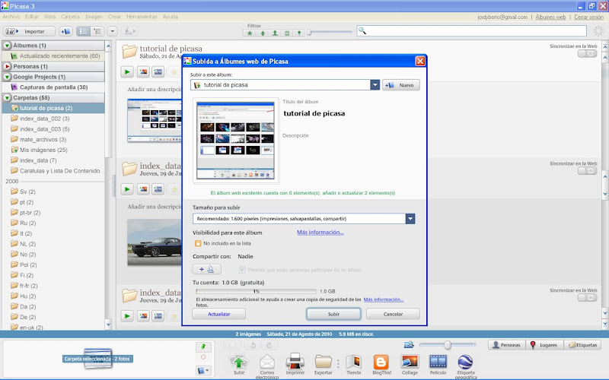
Task: Filter photos with faces person icon
Action: [275, 33]
